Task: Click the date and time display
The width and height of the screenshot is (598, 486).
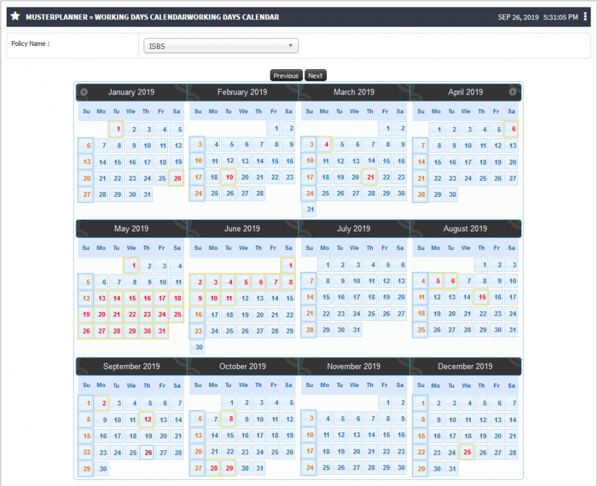Action: [538, 17]
